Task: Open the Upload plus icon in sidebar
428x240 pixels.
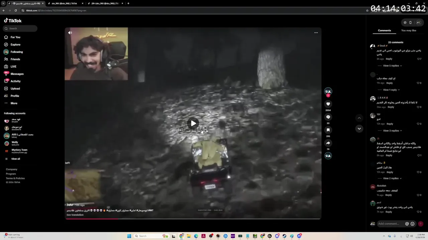Action: click(6, 88)
